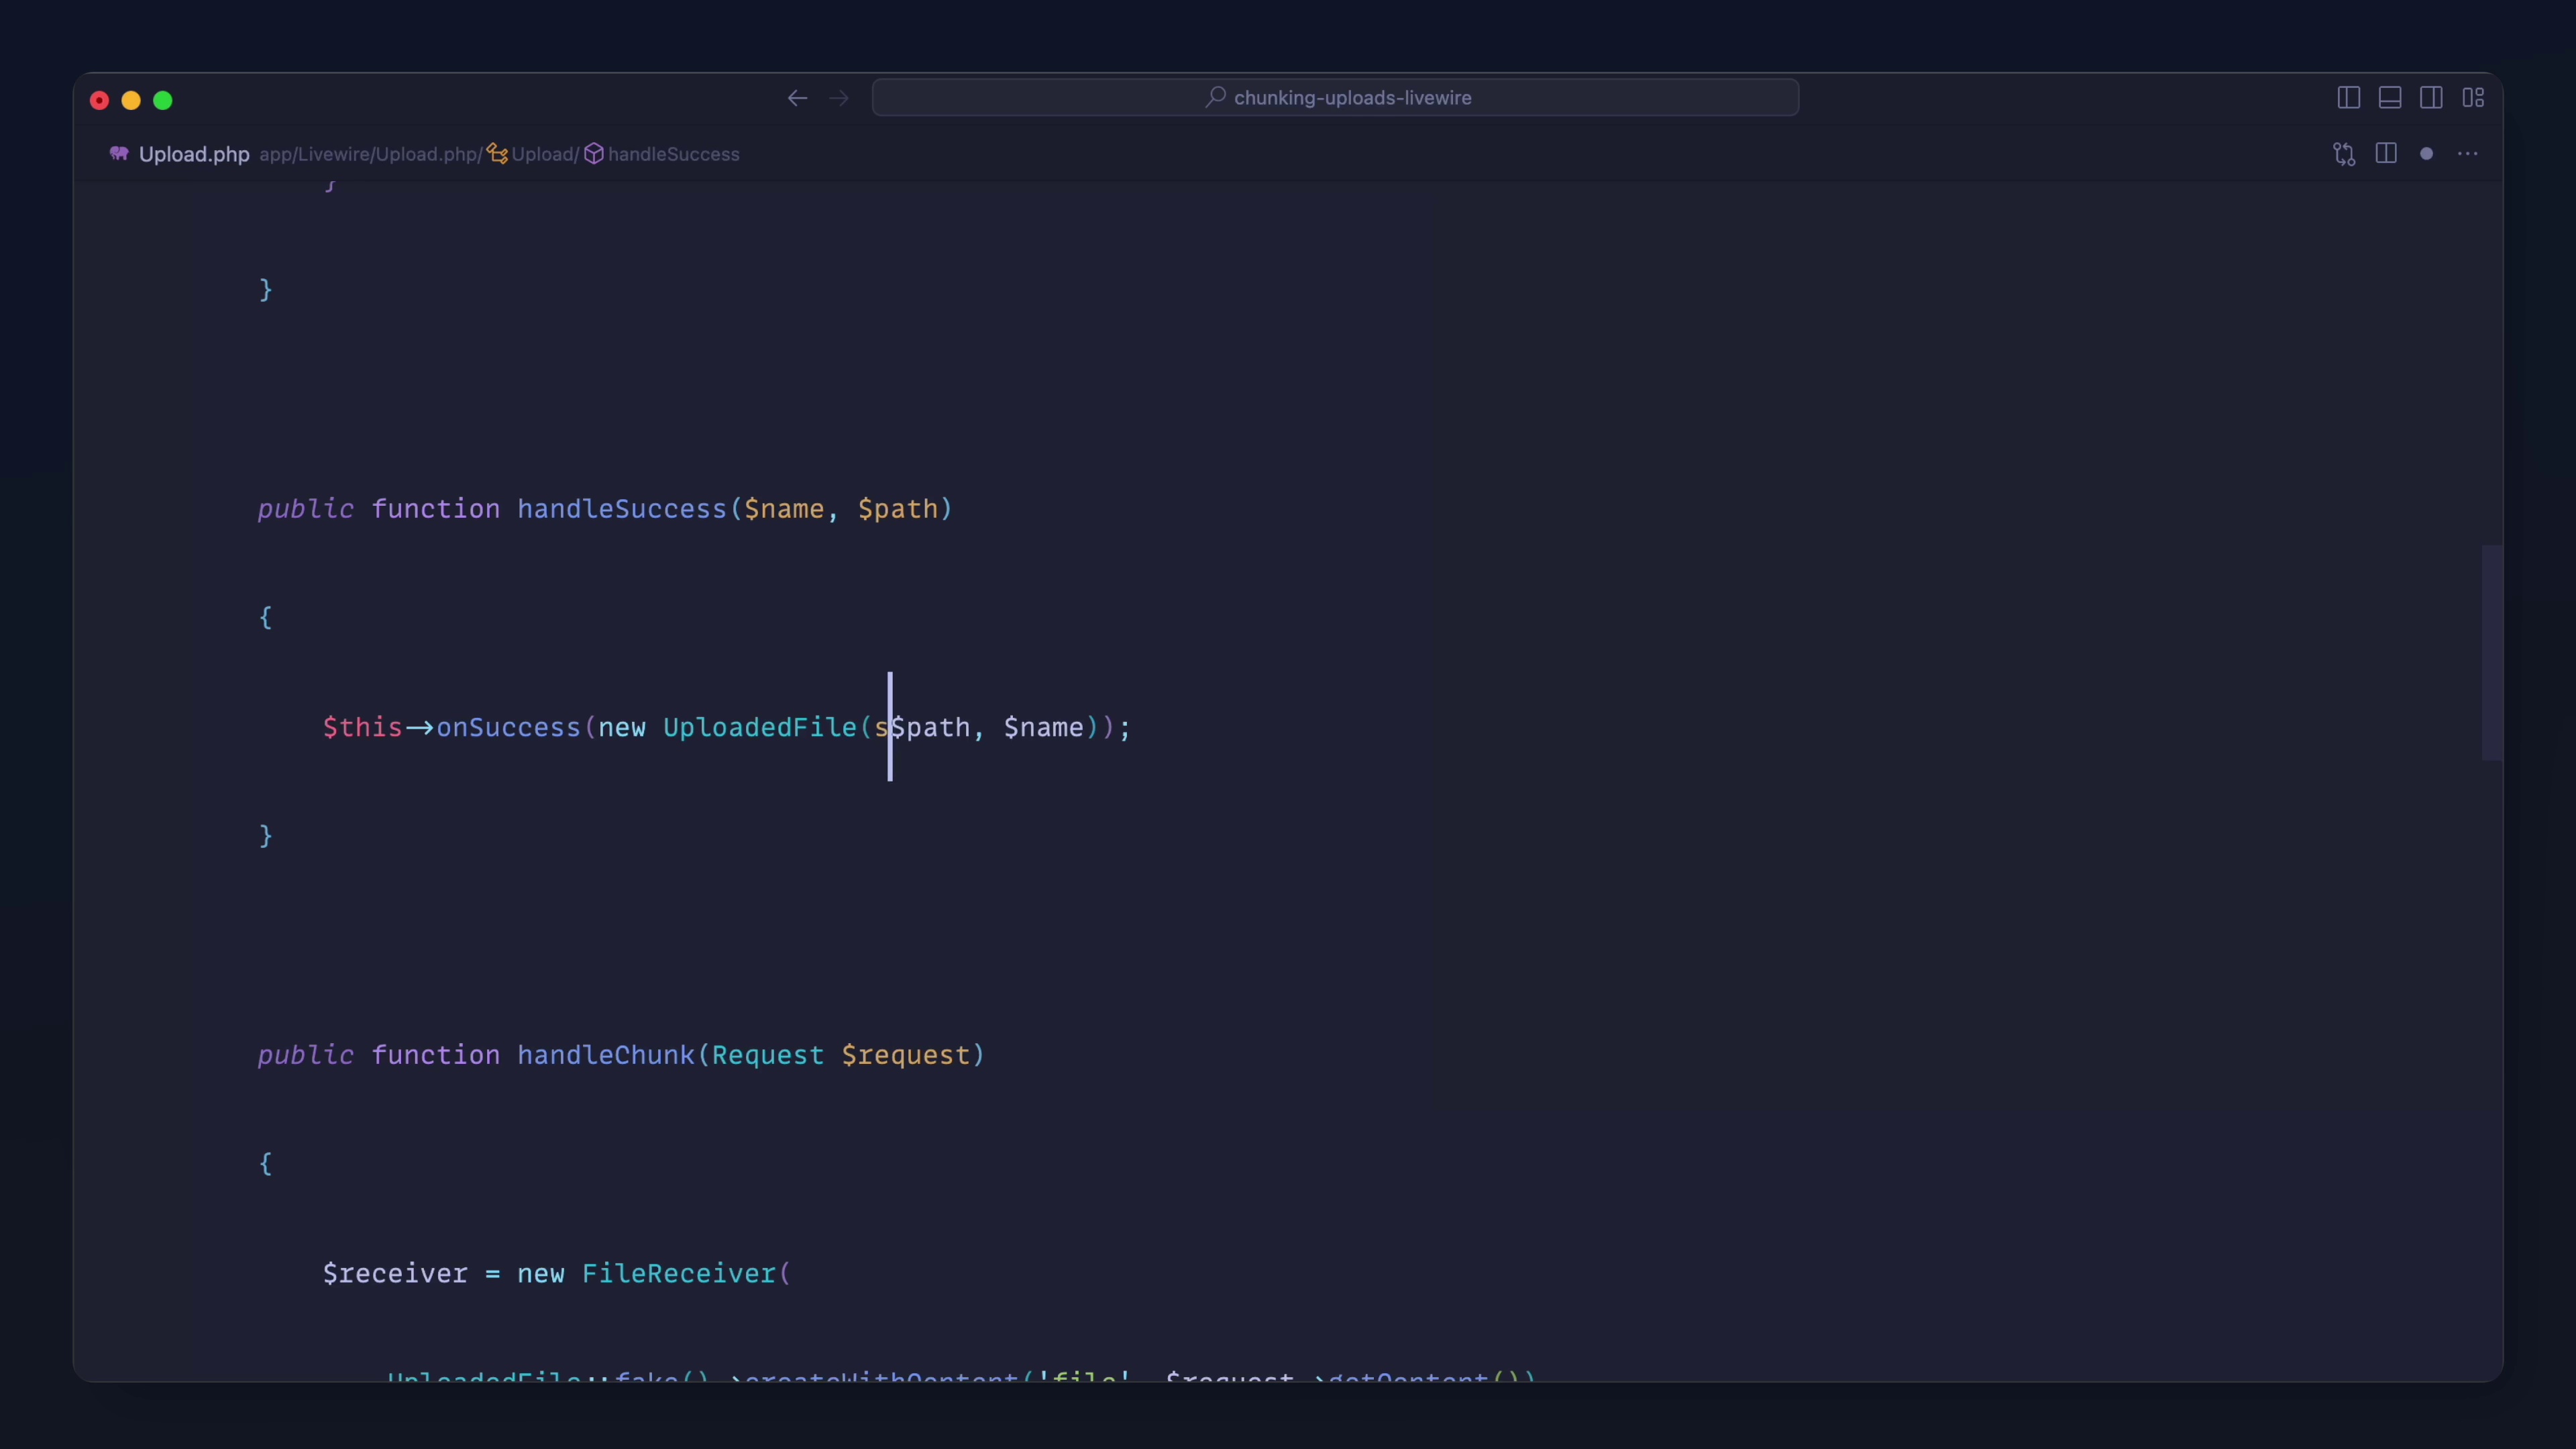The height and width of the screenshot is (1449, 2576).
Task: Click the handleChunk function name
Action: [606, 1055]
